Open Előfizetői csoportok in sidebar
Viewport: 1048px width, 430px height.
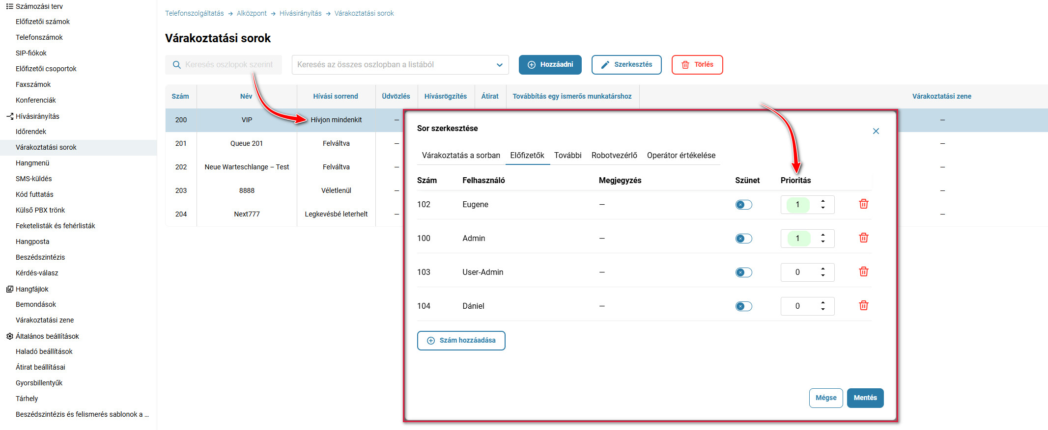(46, 69)
